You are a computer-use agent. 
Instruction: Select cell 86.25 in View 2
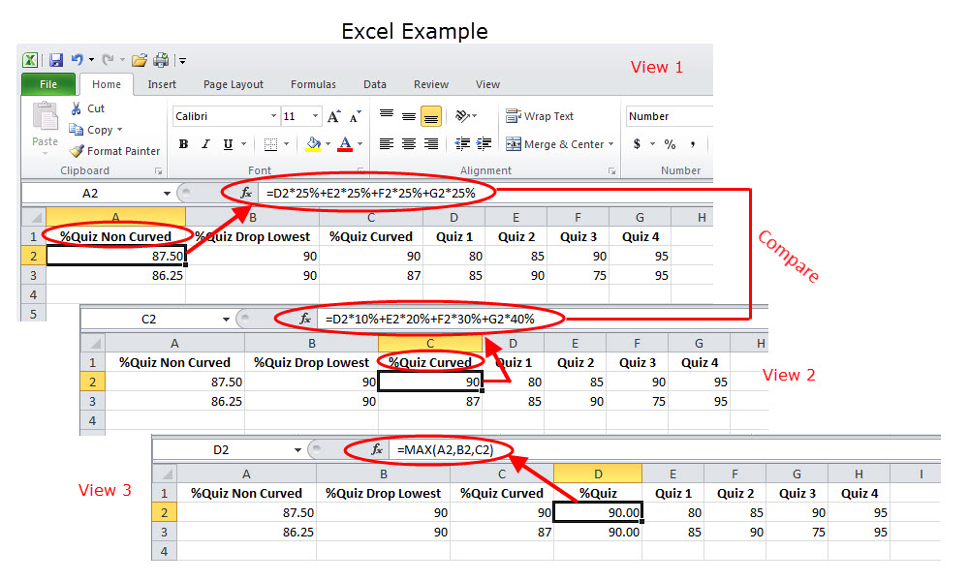coord(174,401)
